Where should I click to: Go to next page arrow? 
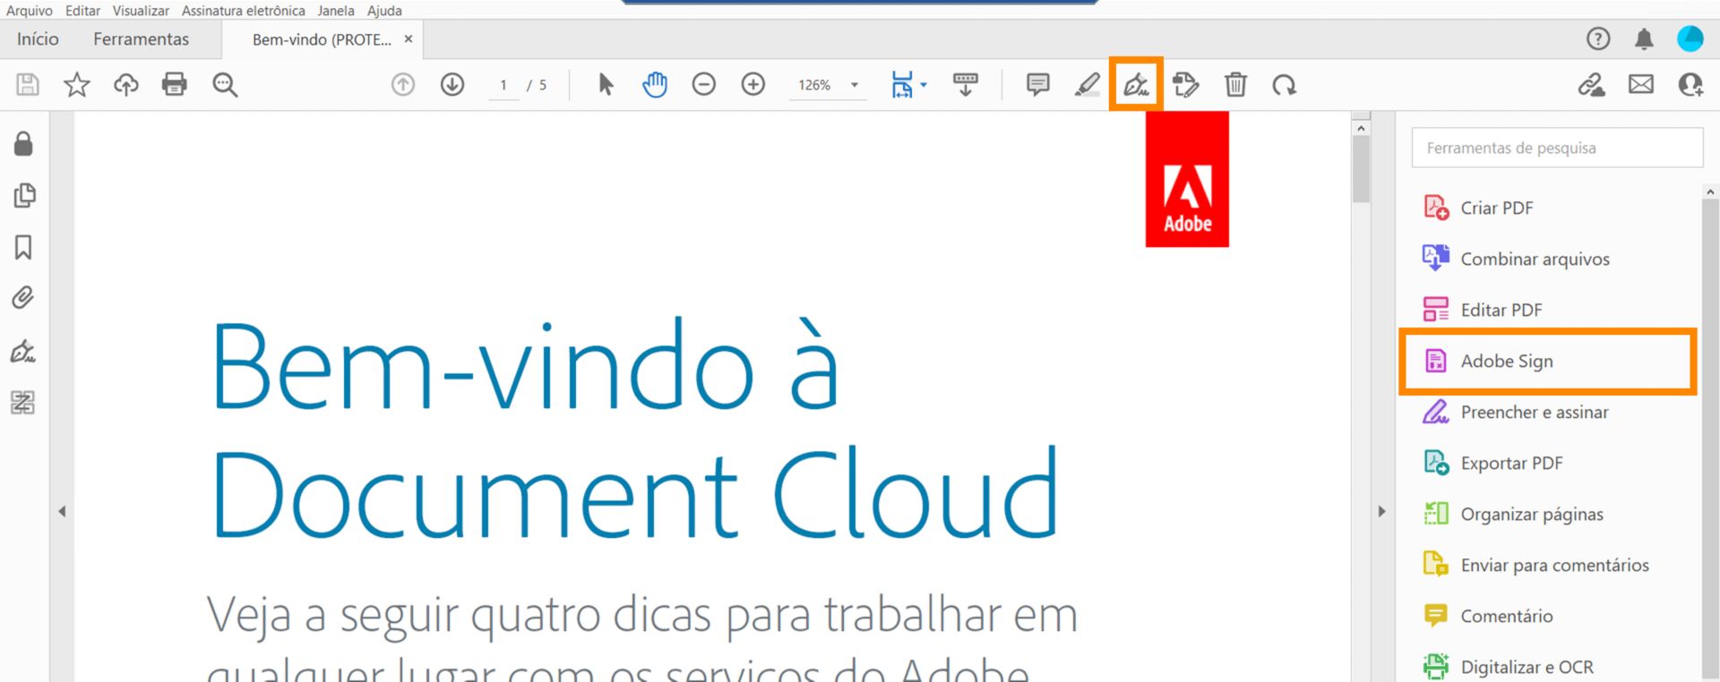click(x=452, y=85)
